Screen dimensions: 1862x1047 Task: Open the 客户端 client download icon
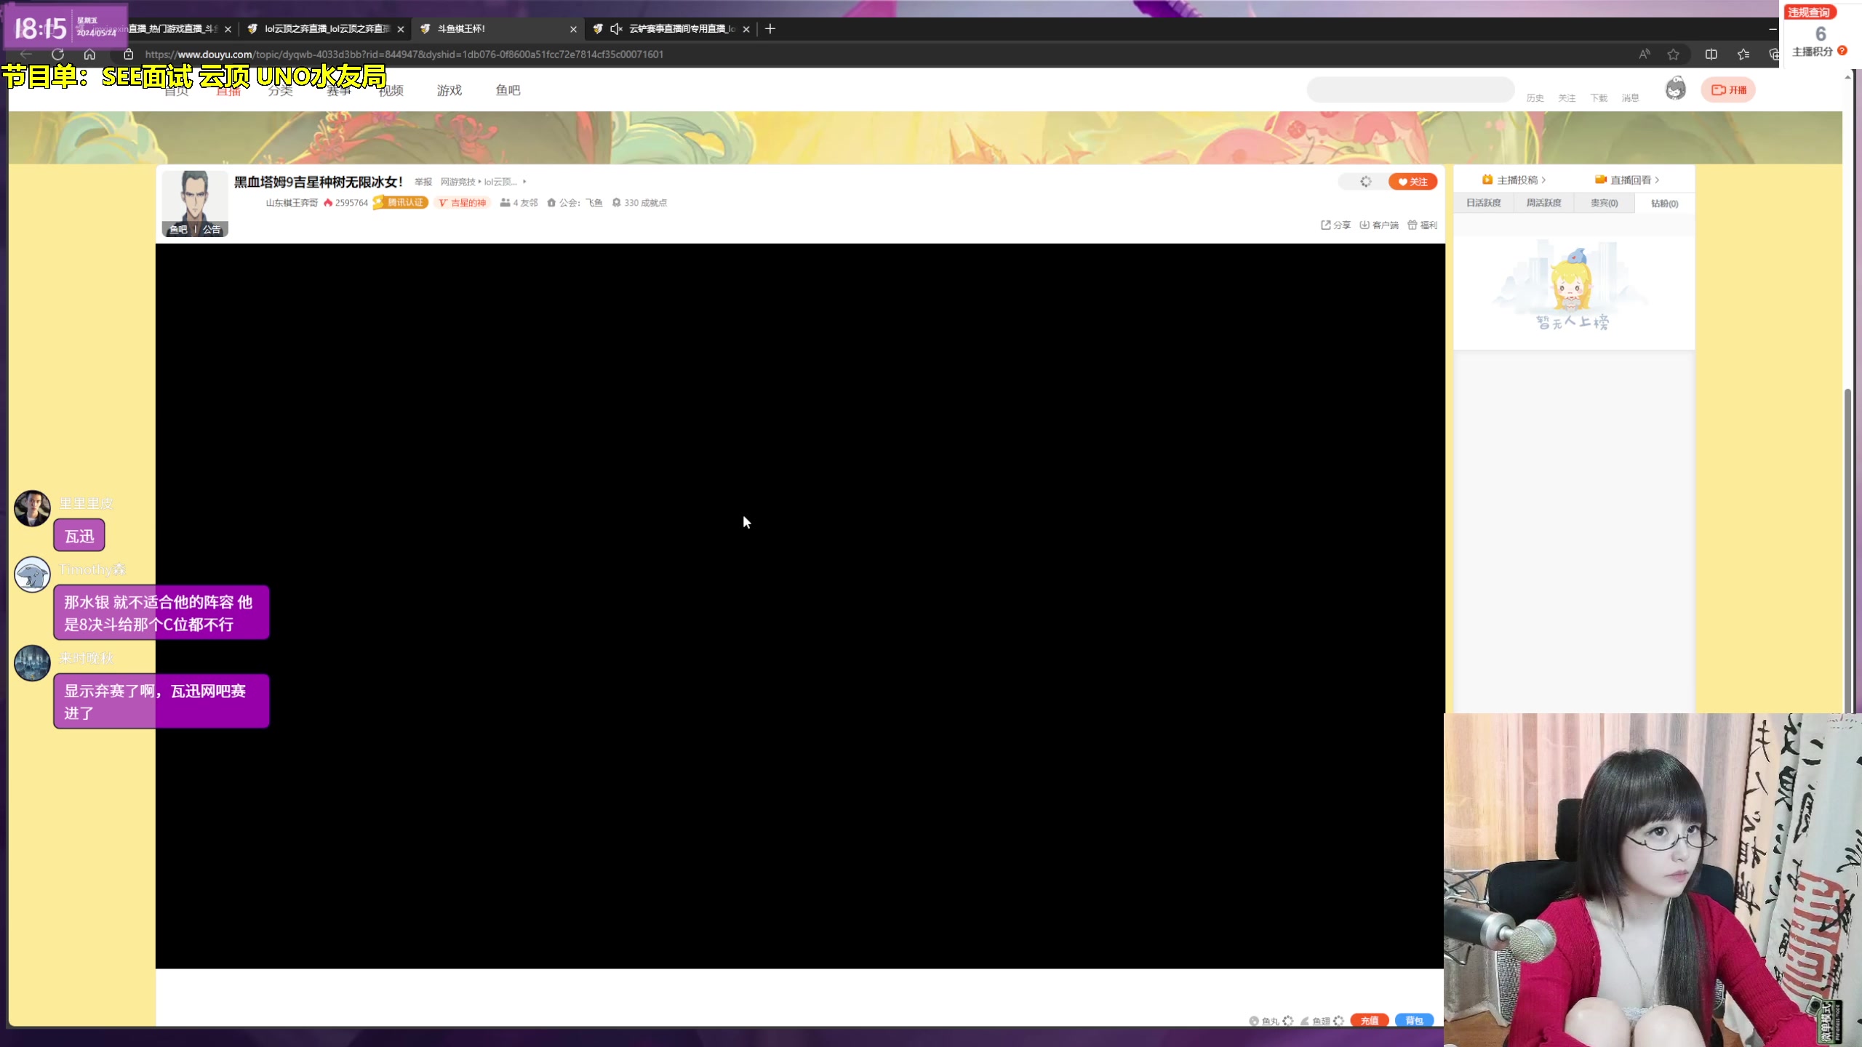click(x=1364, y=225)
